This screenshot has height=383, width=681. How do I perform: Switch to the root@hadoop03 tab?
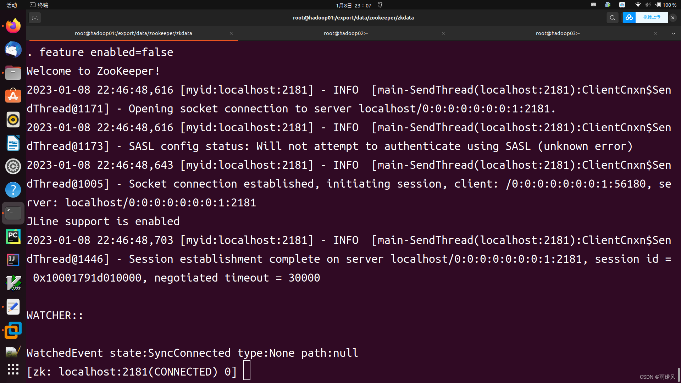(558, 33)
